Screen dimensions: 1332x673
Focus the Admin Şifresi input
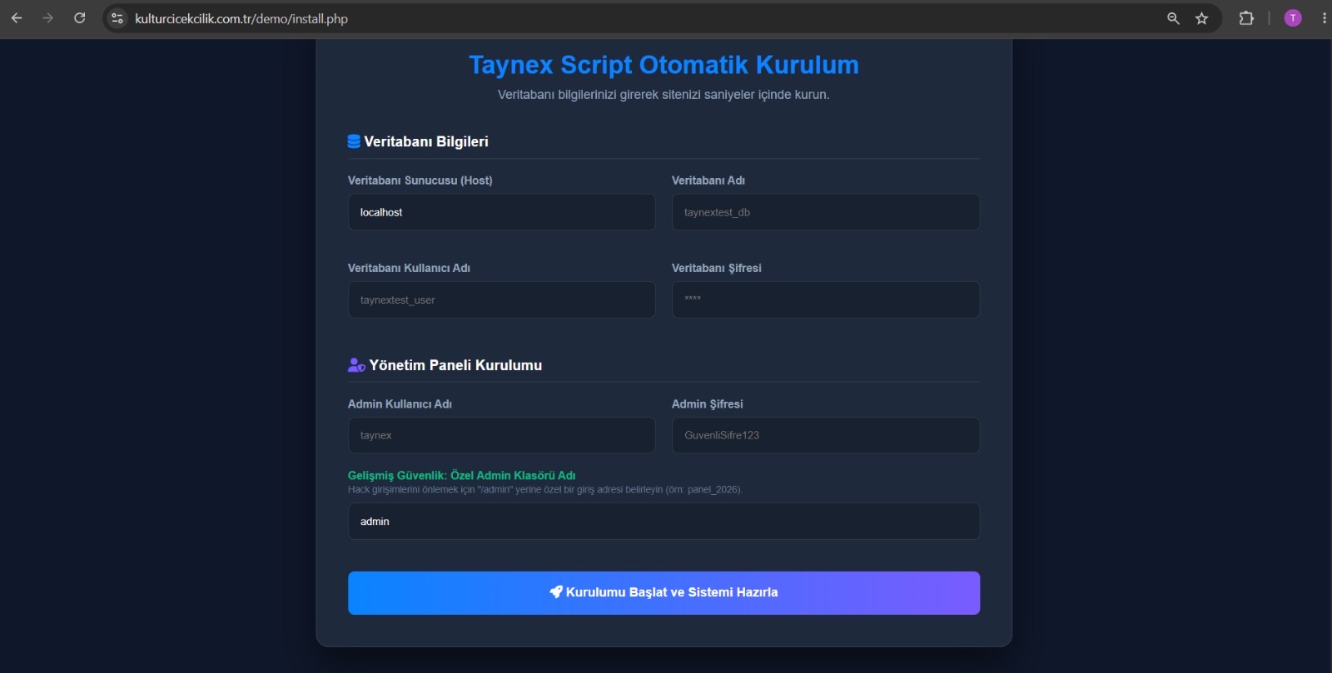[826, 435]
